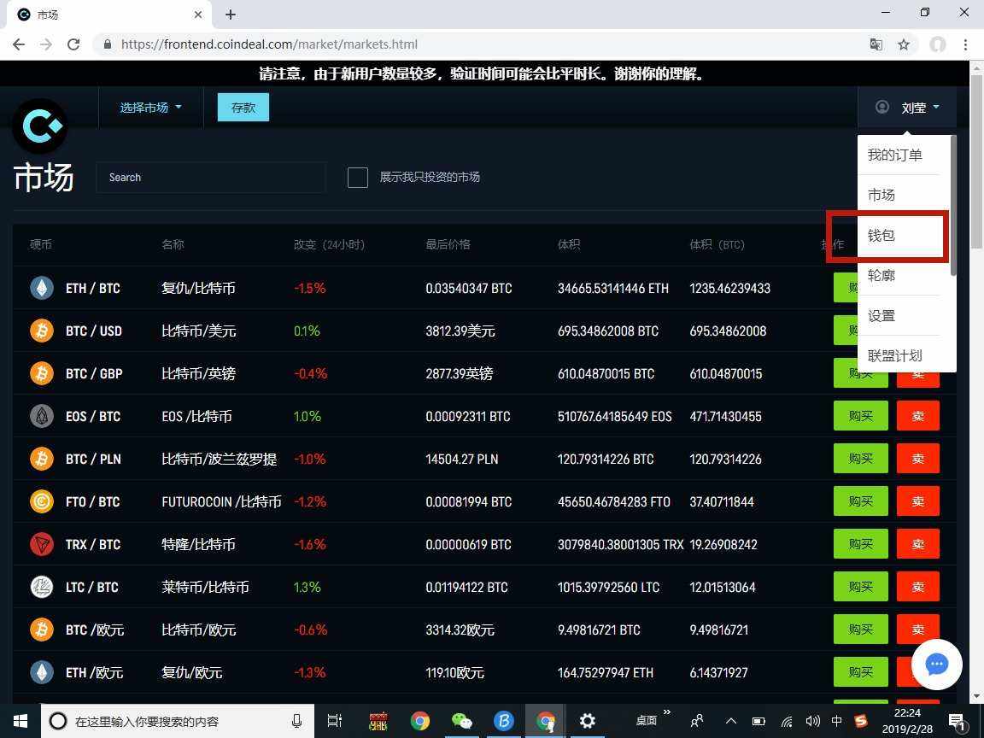The image size is (984, 738).
Task: Click 购买 for BTC /欧元
Action: tap(861, 629)
